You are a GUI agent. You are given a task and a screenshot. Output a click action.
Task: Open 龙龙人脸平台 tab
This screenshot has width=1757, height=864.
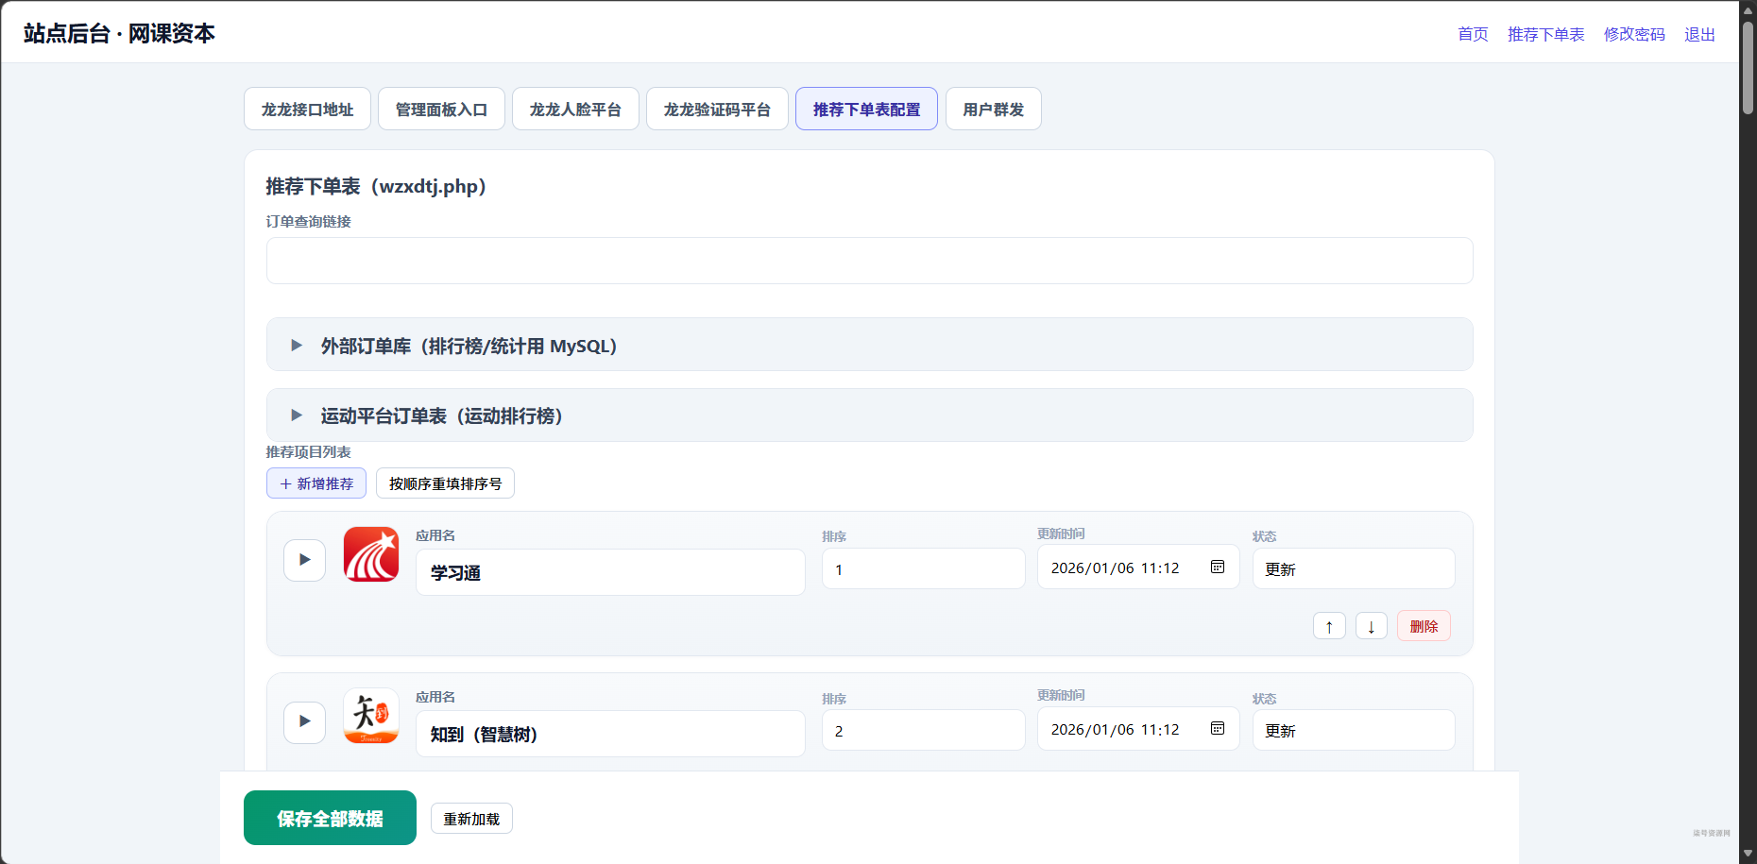pyautogui.click(x=575, y=109)
